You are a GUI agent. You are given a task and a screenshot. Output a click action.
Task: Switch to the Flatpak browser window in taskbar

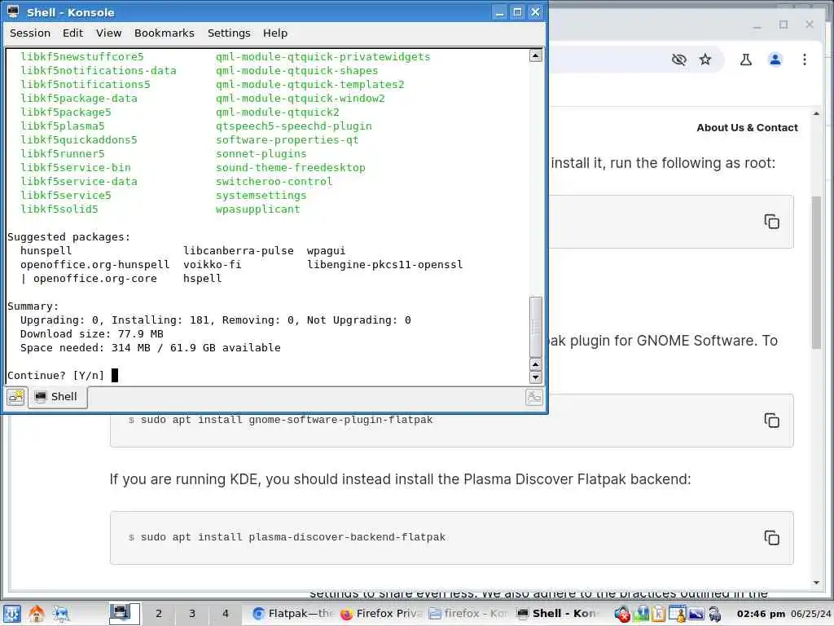point(293,614)
